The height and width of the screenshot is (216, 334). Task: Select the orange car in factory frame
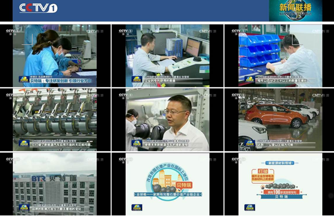pyautogui.click(x=276, y=115)
